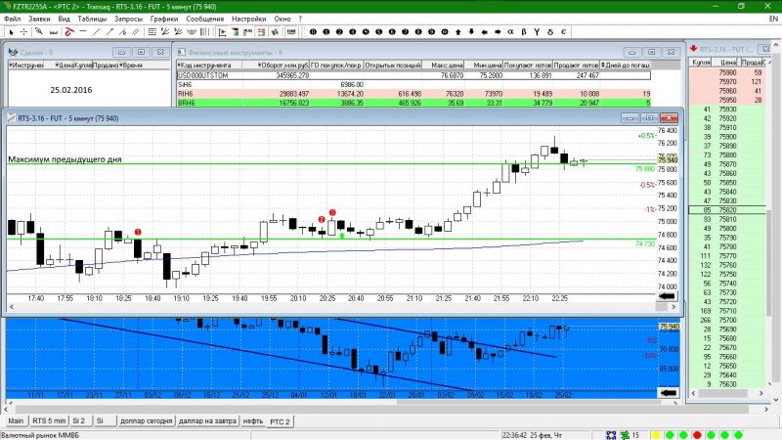Click the EN language indicator
Viewport: 782px width, 440px height.
(x=773, y=19)
